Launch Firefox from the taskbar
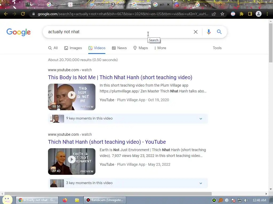This screenshot has height=204, width=273. tap(65, 200)
